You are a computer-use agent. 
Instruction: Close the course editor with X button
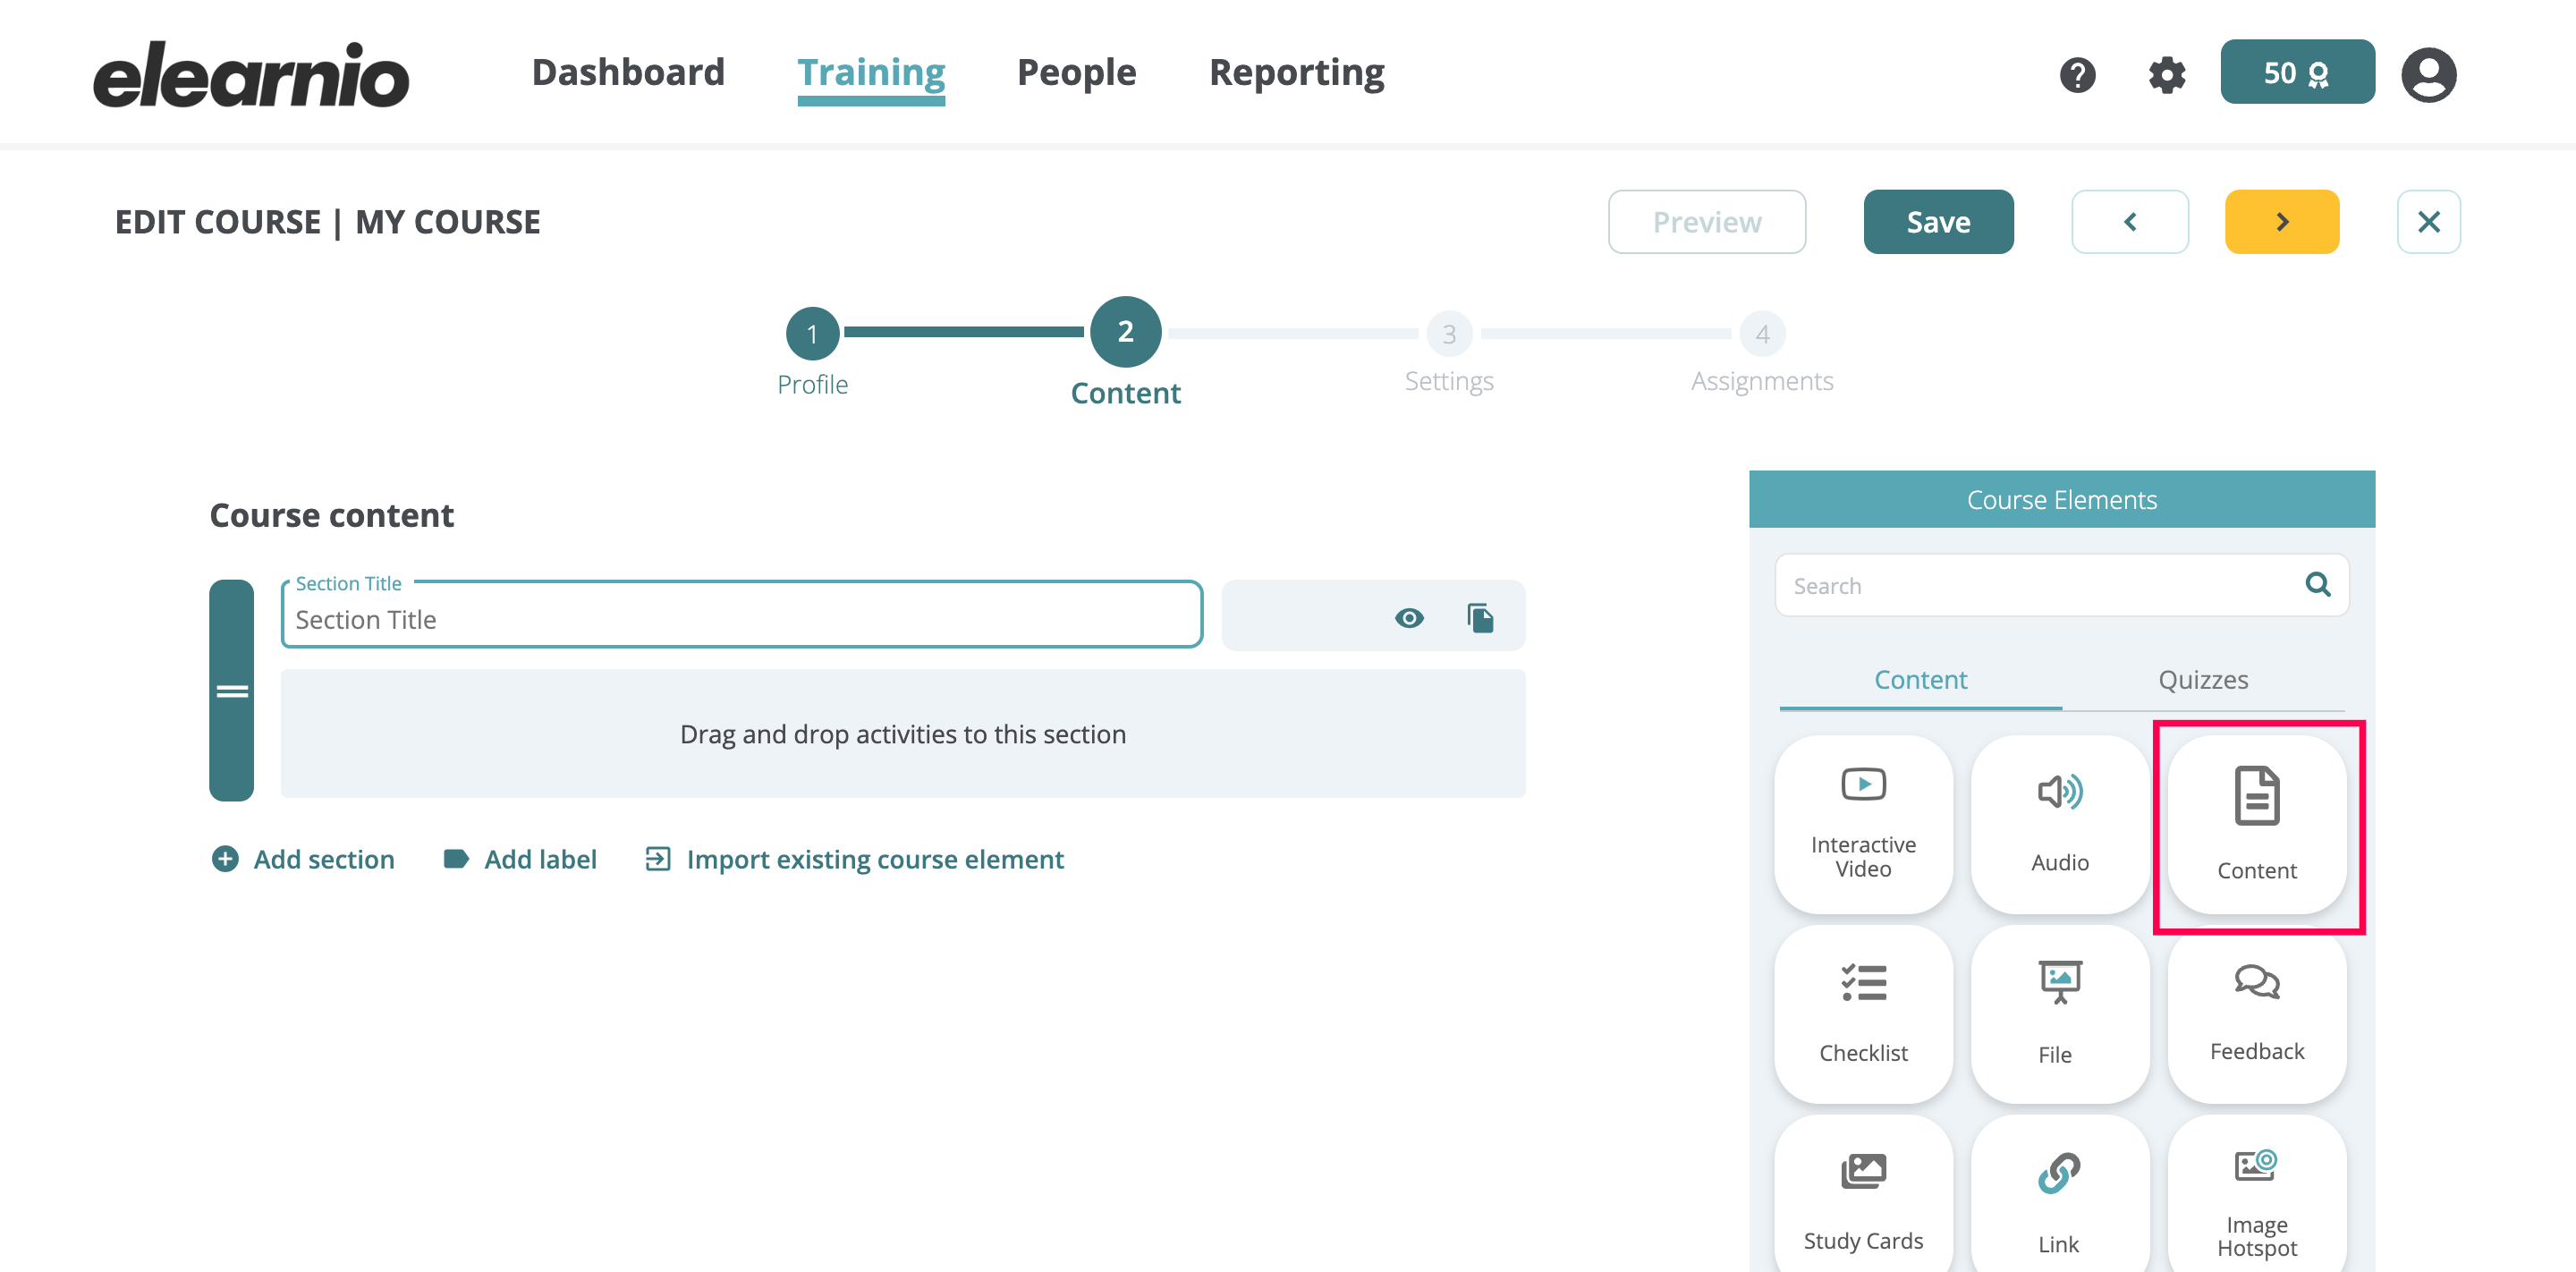pos(2428,222)
